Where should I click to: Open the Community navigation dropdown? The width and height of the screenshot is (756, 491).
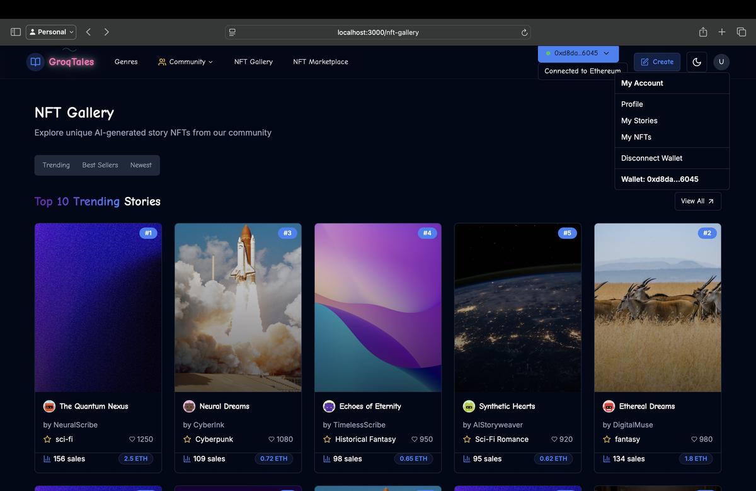[x=186, y=62]
